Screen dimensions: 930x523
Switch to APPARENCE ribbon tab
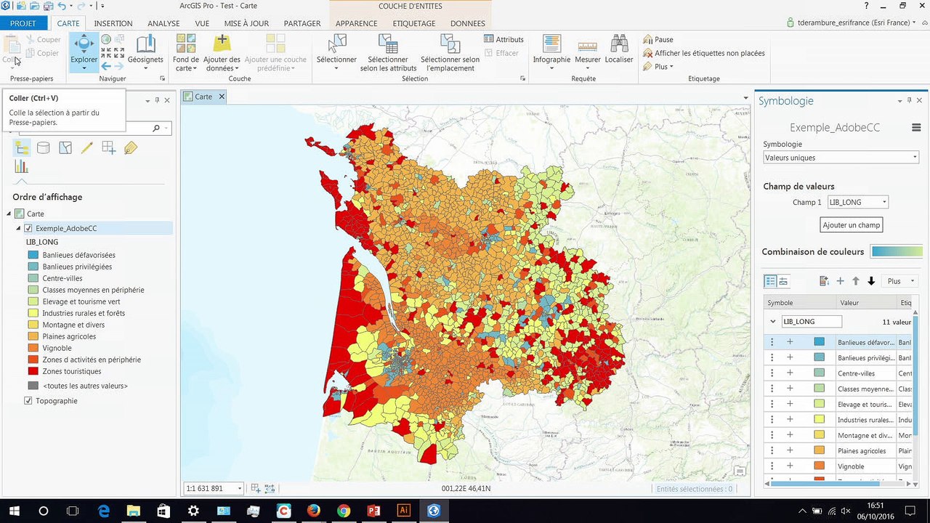pyautogui.click(x=356, y=23)
